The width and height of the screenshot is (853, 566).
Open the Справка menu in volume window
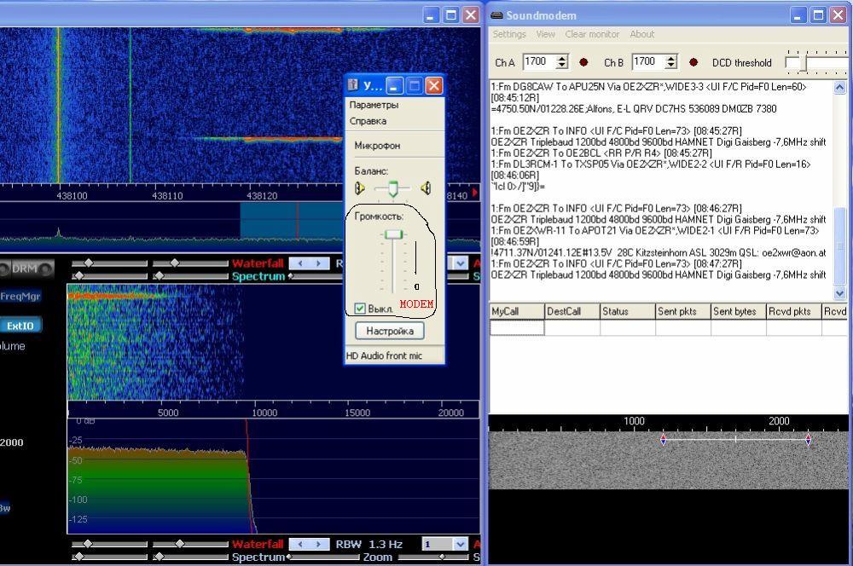(368, 121)
